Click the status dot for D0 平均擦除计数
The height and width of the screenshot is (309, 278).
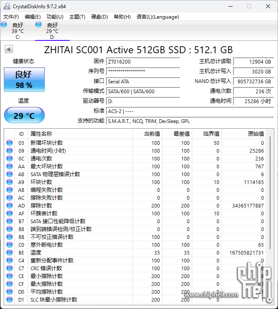tap(9, 292)
